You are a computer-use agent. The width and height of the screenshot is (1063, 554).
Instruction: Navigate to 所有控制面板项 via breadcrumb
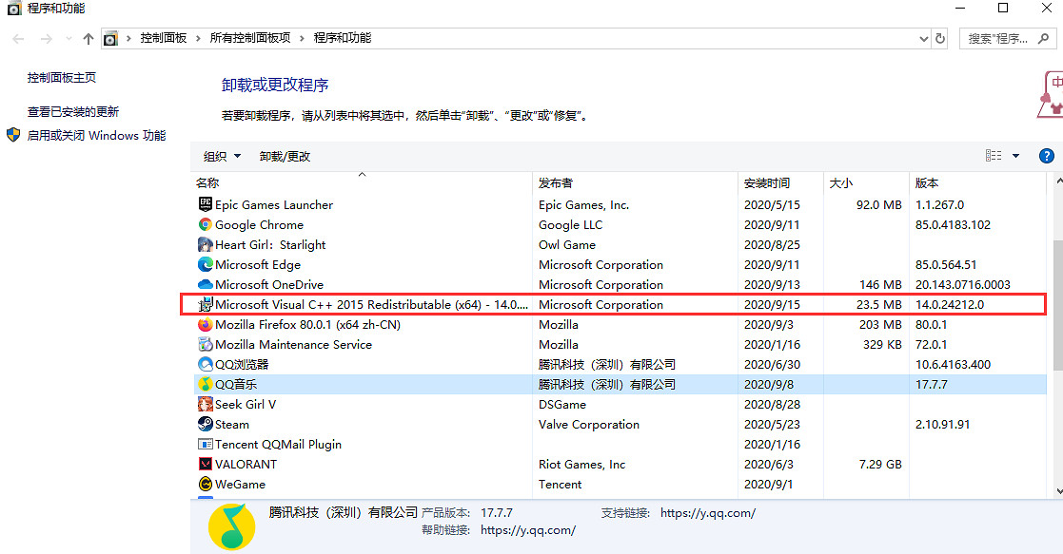(x=249, y=38)
